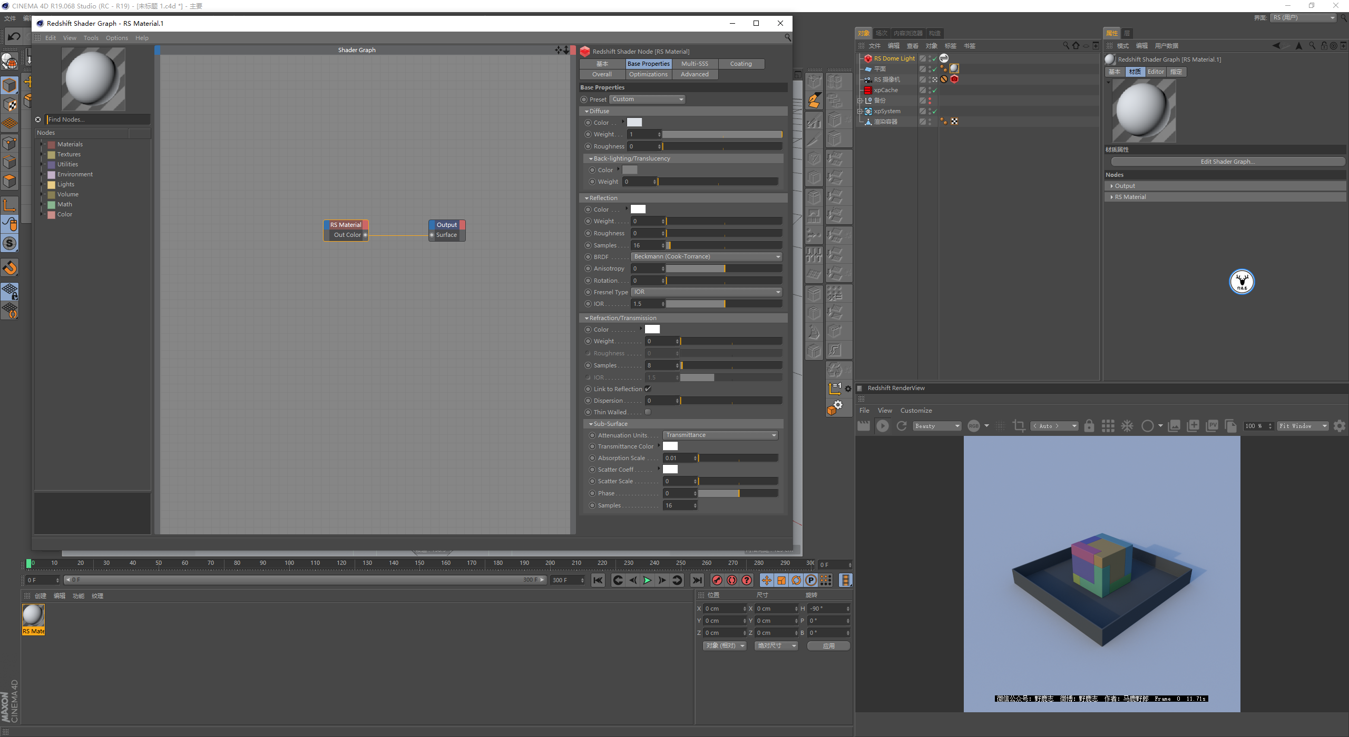Screen dimensions: 1349x737
Task: Jump to end of animation button
Action: pos(697,580)
